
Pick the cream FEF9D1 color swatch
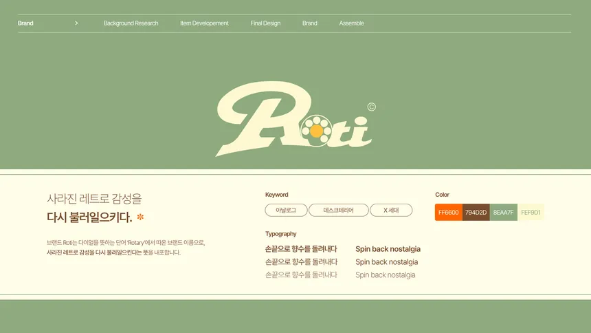[x=531, y=212]
